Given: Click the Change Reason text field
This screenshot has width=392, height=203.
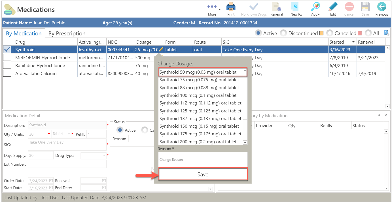Looking at the screenshot, I should (x=203, y=160).
